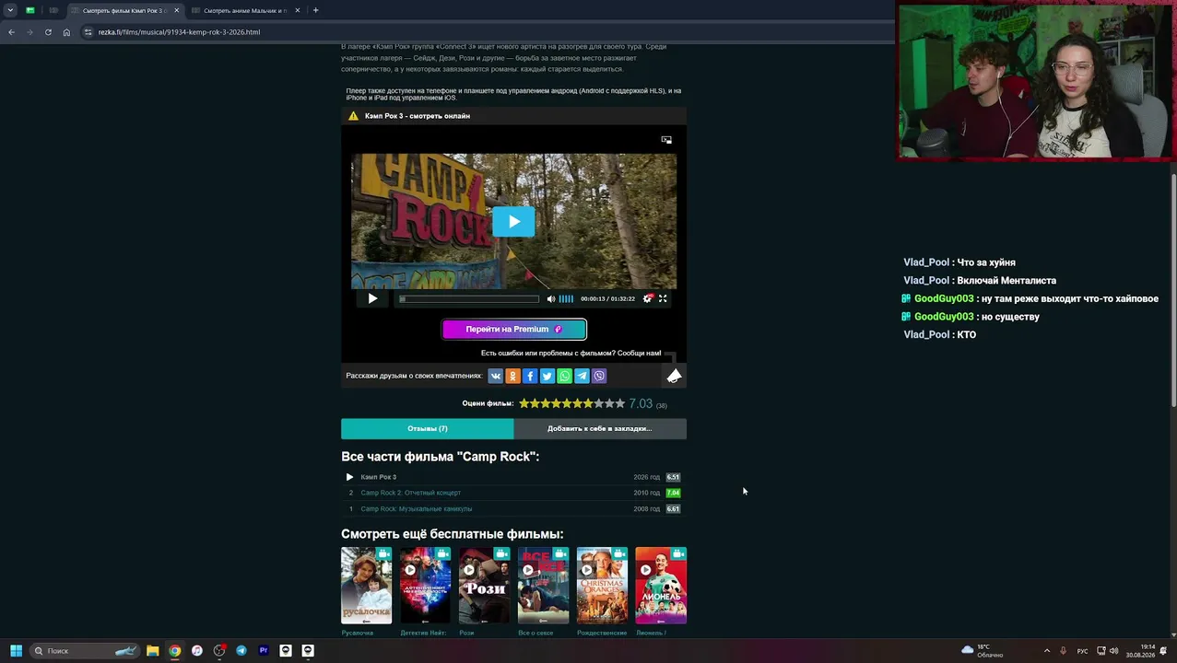
Task: Click the 7.04 rating badge for Camp Rock 2
Action: [x=673, y=493]
